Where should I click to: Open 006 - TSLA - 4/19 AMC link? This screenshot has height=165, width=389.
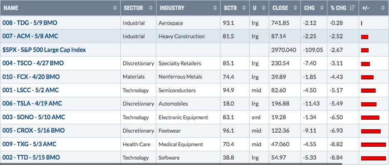point(32,103)
